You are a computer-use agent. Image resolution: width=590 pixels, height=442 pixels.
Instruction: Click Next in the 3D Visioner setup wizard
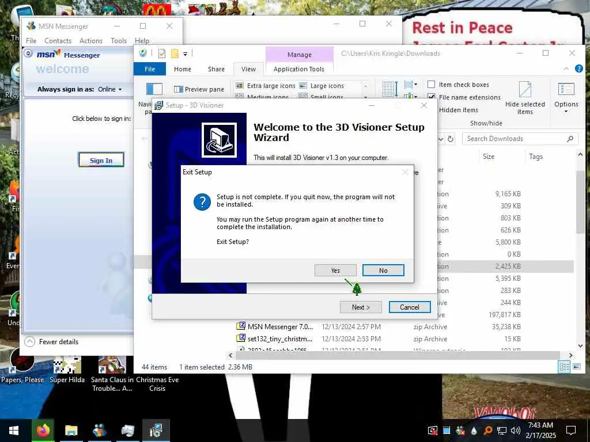[x=361, y=307]
